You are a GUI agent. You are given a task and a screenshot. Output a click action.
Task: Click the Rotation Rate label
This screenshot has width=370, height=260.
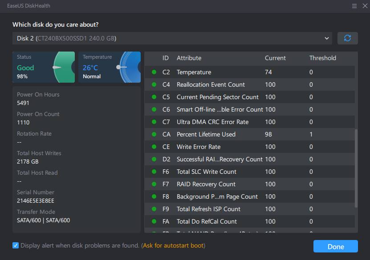coord(34,133)
